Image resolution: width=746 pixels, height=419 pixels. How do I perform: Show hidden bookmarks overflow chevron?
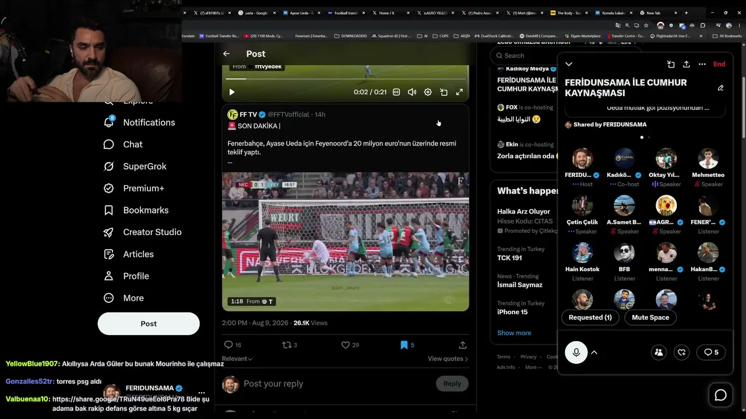pos(701,36)
